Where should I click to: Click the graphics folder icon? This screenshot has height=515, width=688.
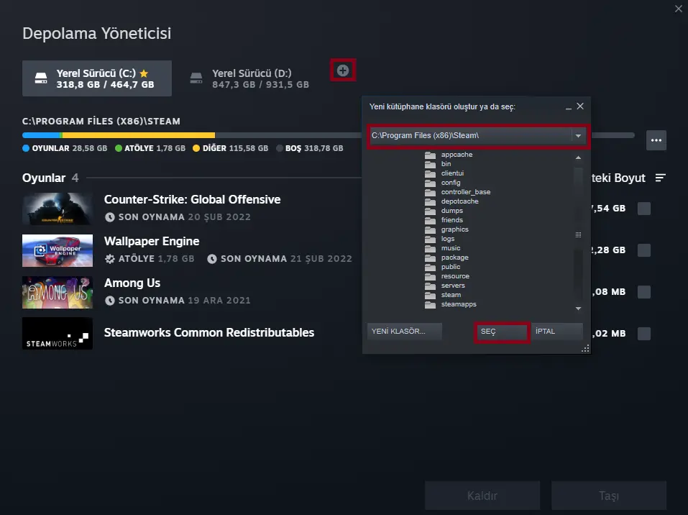point(430,229)
